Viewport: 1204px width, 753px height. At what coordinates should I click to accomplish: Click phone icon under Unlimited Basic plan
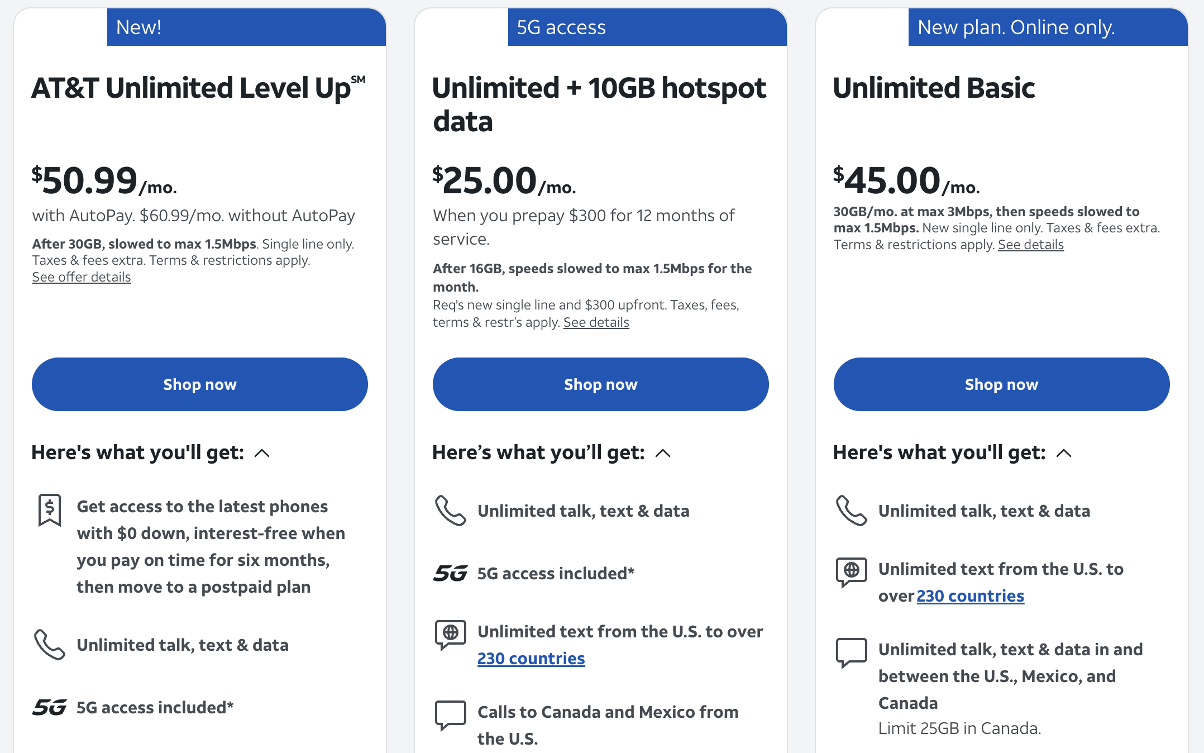851,511
